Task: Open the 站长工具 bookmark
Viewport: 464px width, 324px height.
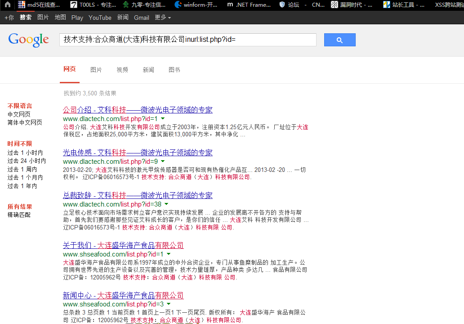Action: tap(404, 4)
